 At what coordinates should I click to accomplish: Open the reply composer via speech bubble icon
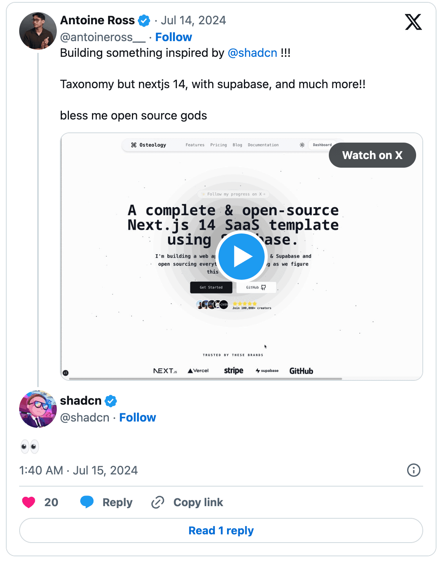87,502
